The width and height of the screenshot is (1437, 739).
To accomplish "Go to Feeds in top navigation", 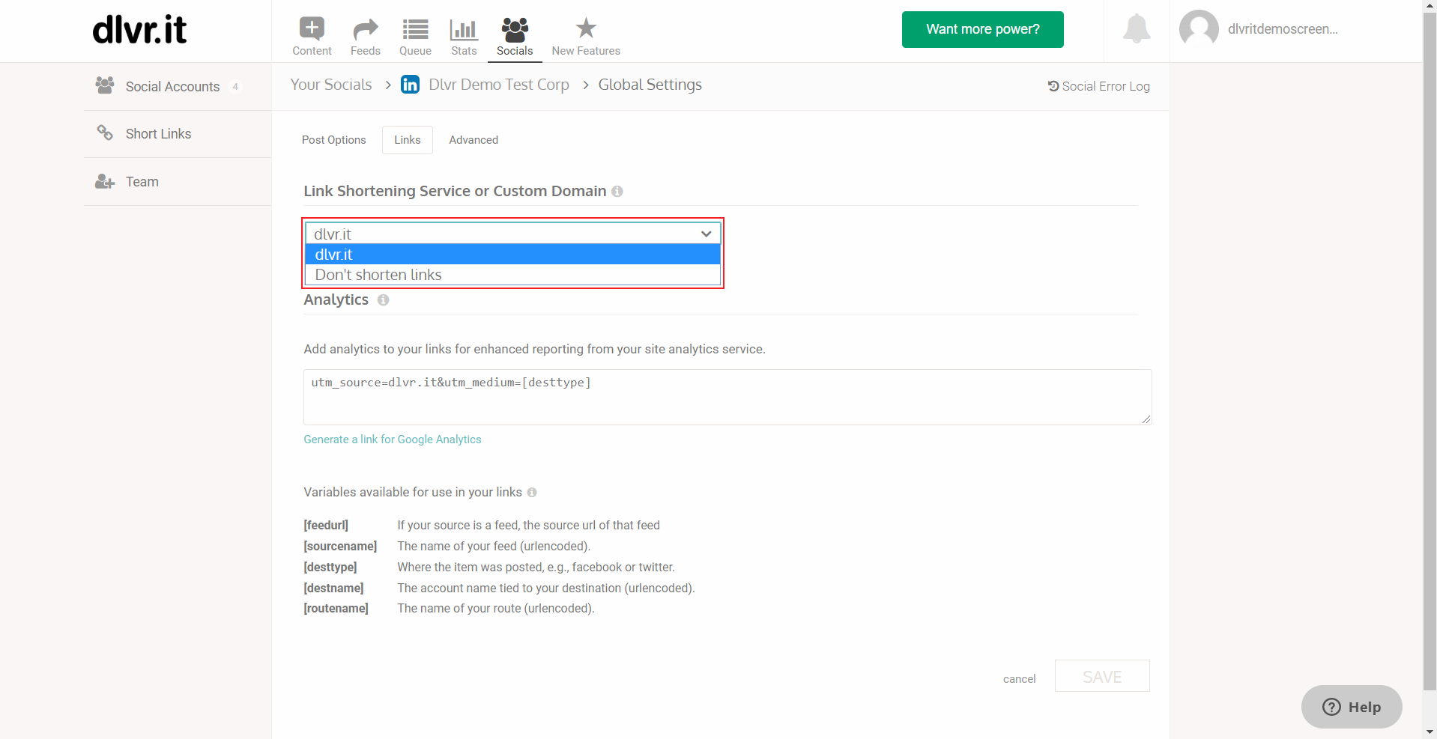I will pyautogui.click(x=365, y=37).
